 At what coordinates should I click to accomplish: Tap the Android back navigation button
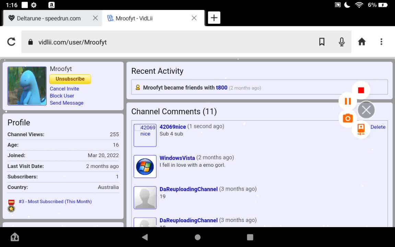(x=145, y=237)
